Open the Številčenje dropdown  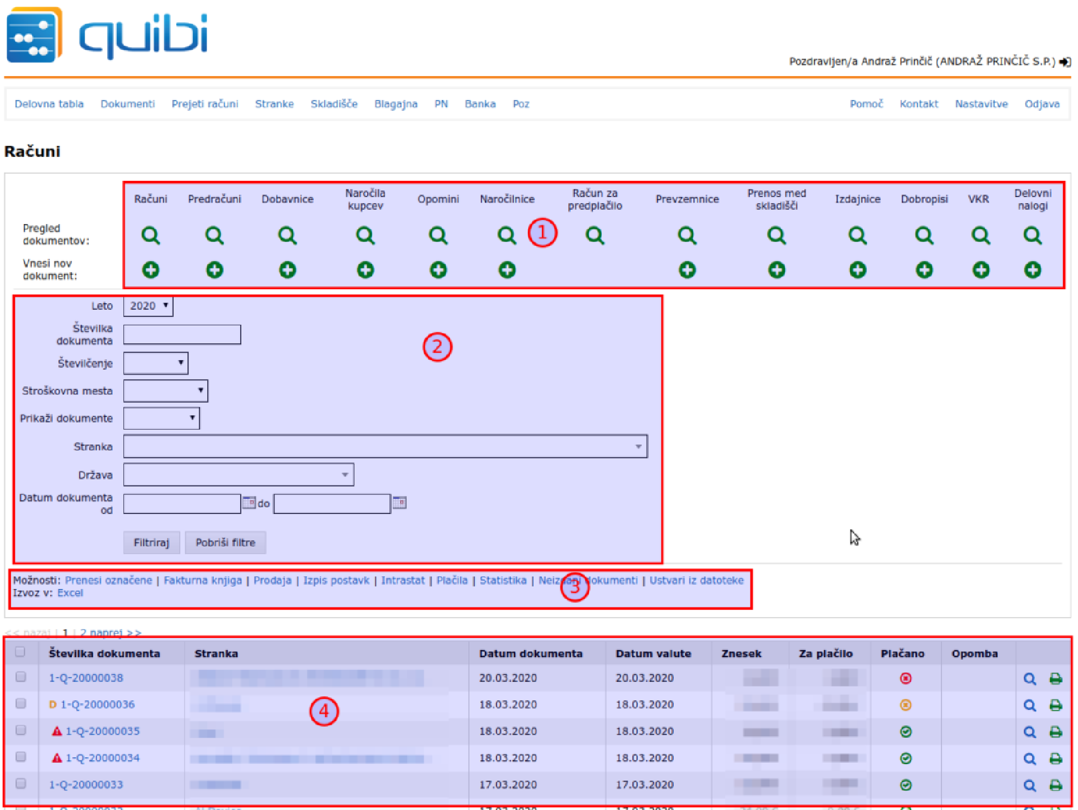tap(156, 363)
